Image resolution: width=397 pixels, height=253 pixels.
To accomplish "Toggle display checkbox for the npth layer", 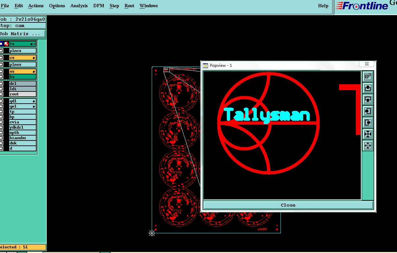I will [1, 133].
